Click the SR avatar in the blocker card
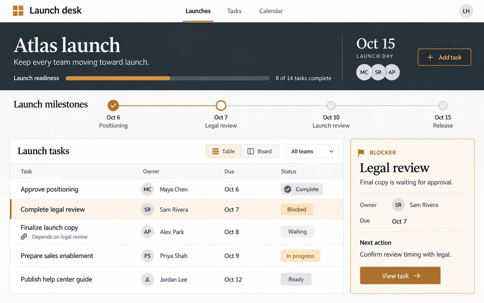Screen dimensions: 484x303 coord(398,205)
